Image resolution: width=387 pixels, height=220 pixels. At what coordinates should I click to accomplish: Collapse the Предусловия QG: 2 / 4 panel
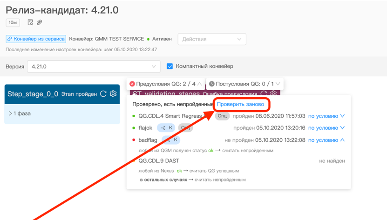click(x=200, y=84)
